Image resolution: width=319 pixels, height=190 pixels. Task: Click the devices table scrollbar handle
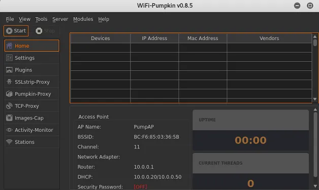(315, 43)
